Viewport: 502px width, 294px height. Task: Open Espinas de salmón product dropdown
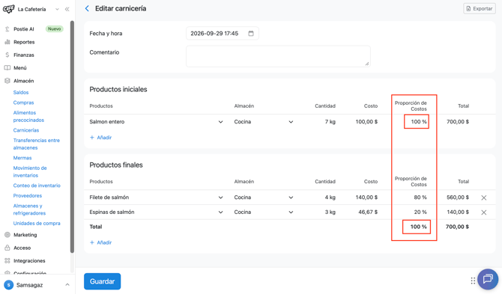[x=220, y=212]
